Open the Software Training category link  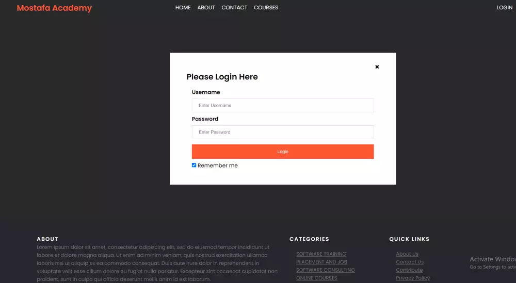pos(321,254)
